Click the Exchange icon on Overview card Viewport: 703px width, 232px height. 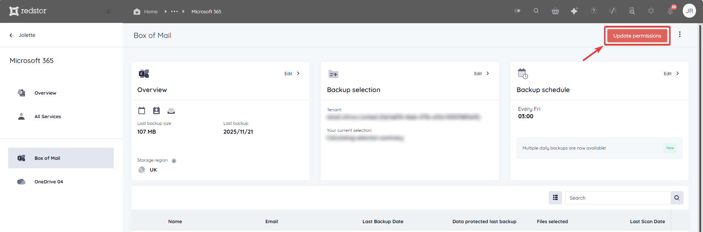(144, 74)
